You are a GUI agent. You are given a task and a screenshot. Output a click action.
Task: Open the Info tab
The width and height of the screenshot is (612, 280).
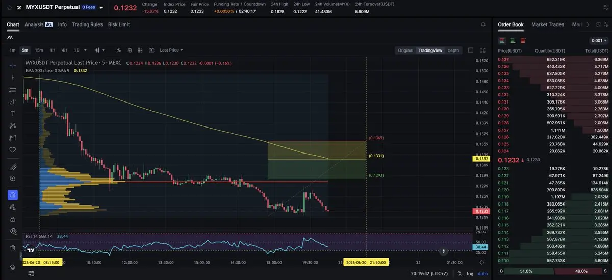click(62, 24)
